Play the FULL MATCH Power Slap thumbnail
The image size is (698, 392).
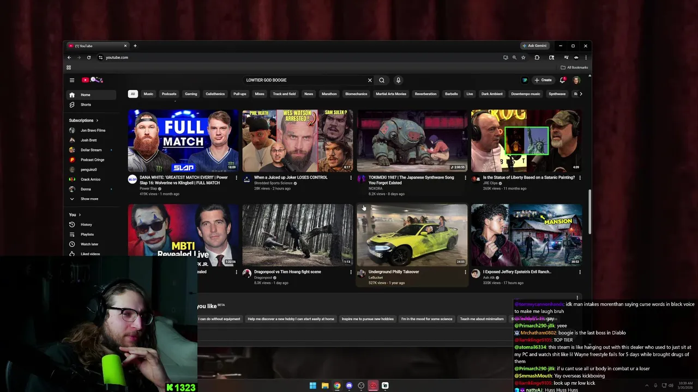tap(183, 141)
